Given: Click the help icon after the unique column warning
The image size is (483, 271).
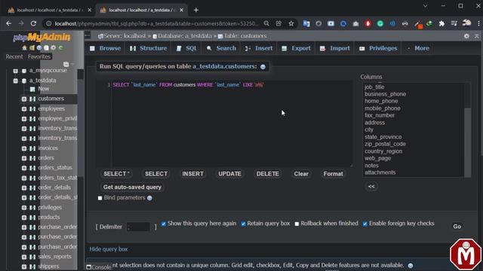Looking at the screenshot, I should point(411,266).
